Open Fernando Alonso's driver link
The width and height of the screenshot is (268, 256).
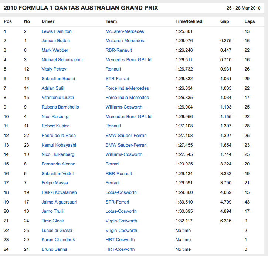[x=58, y=164]
